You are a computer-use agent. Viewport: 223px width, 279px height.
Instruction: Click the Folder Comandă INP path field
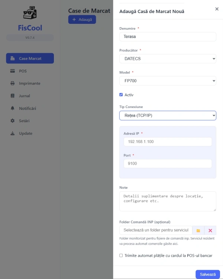[156, 230]
